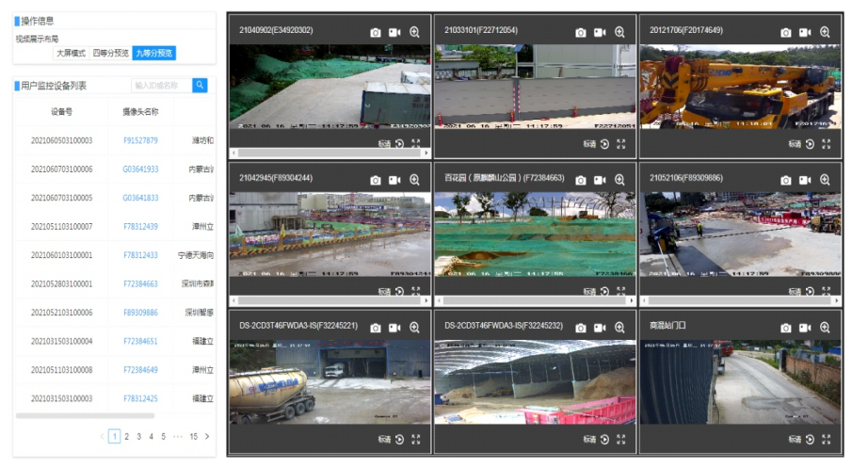The image size is (852, 467).
Task: Zoom in on camera 20121706(F20174649) feed
Action: point(825,32)
